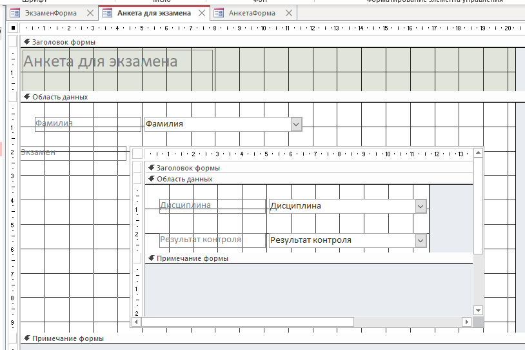Click the main form horizontal ruler
Image resolution: width=525 pixels, height=350 pixels.
tap(273, 28)
